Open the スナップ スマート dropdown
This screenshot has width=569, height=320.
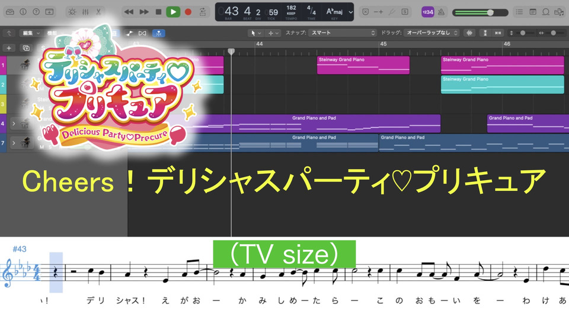pos(342,33)
